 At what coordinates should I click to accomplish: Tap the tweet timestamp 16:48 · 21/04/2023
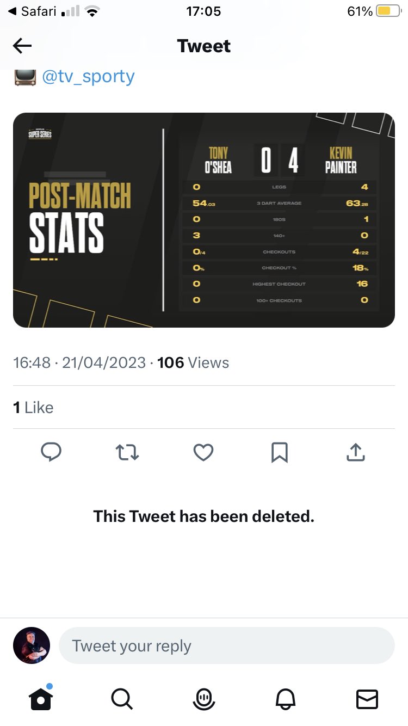[x=79, y=362]
